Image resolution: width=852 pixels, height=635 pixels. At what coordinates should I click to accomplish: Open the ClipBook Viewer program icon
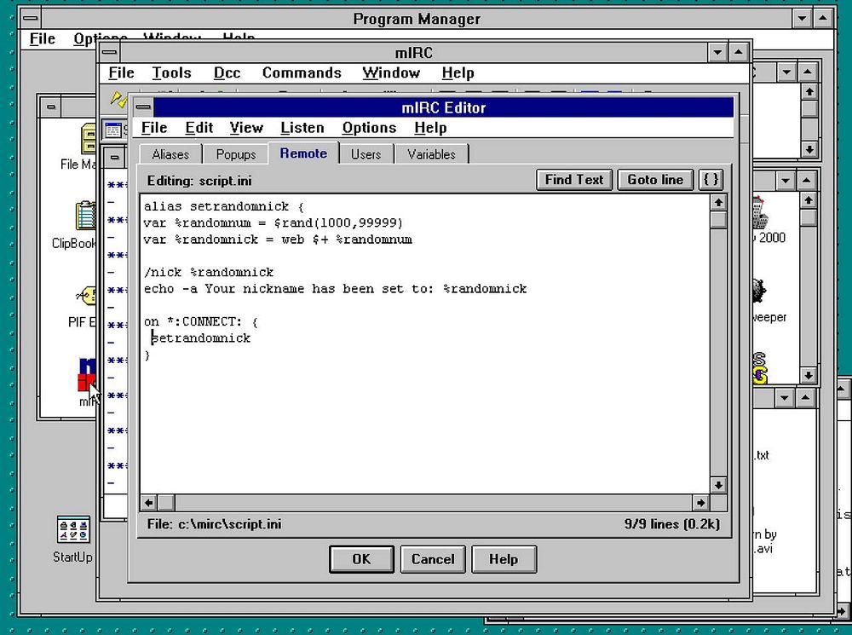tap(86, 216)
